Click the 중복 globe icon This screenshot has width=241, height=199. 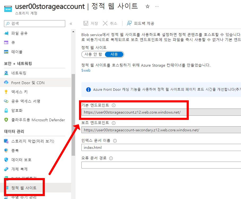(6, 150)
